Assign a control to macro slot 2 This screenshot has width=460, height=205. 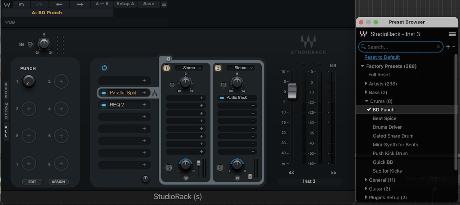61,82
